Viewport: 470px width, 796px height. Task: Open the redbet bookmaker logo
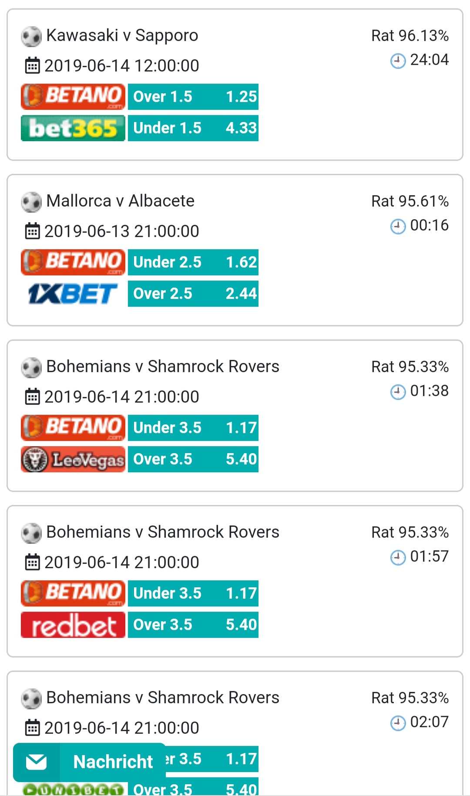[x=73, y=625]
